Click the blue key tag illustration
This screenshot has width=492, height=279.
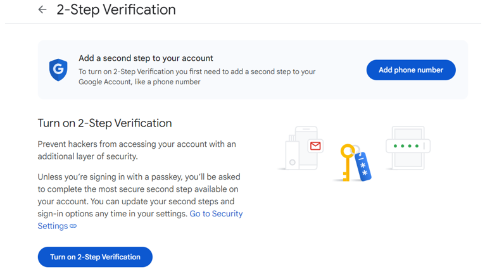pyautogui.click(x=363, y=166)
